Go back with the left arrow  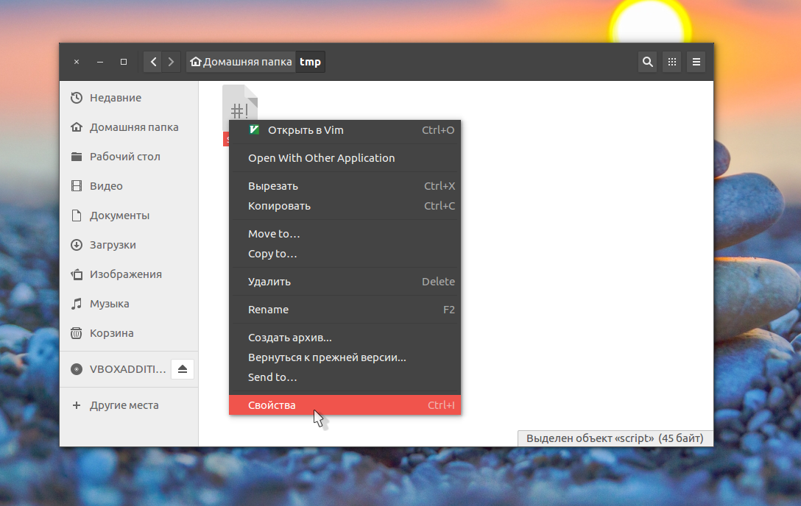[152, 62]
